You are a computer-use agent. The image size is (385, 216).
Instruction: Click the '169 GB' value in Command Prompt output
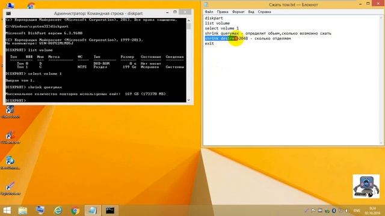tap(132, 94)
